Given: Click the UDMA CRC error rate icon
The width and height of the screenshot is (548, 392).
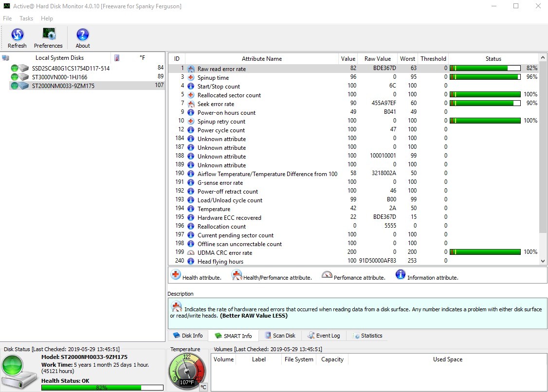Looking at the screenshot, I should (191, 253).
